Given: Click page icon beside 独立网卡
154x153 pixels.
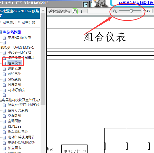Looking at the screenshot, I should (4, 148).
